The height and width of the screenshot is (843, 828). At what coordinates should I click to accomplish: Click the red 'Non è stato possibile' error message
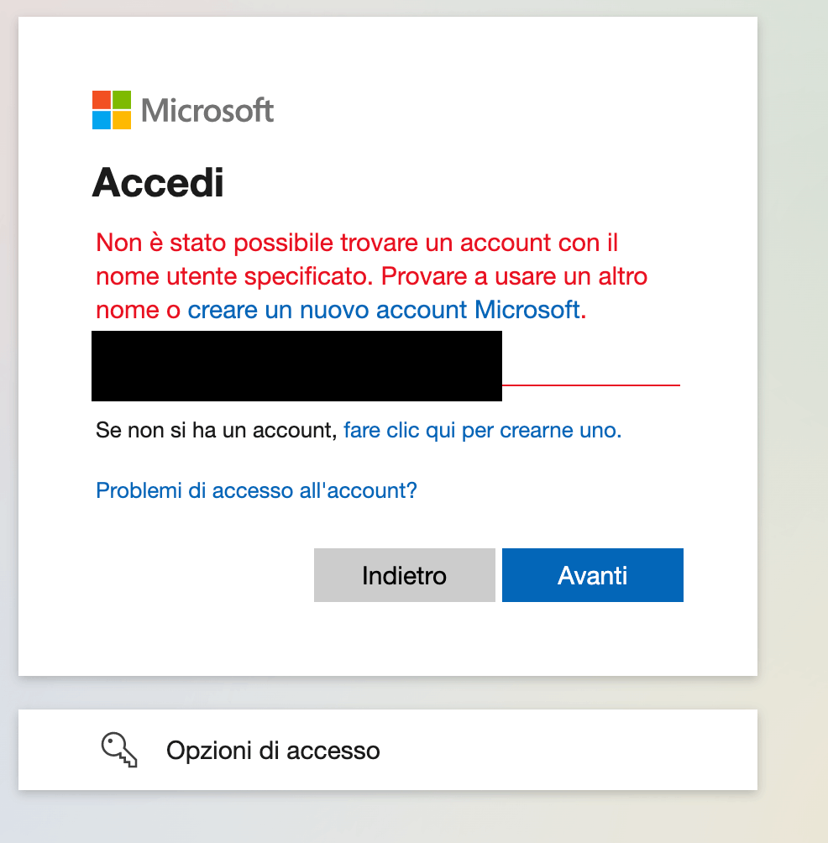[371, 276]
